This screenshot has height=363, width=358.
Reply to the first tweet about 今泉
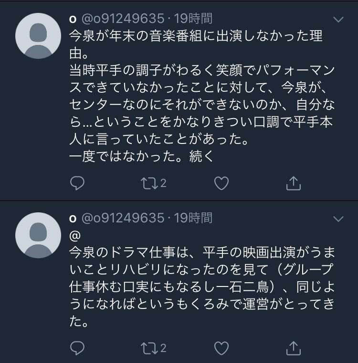point(77,183)
